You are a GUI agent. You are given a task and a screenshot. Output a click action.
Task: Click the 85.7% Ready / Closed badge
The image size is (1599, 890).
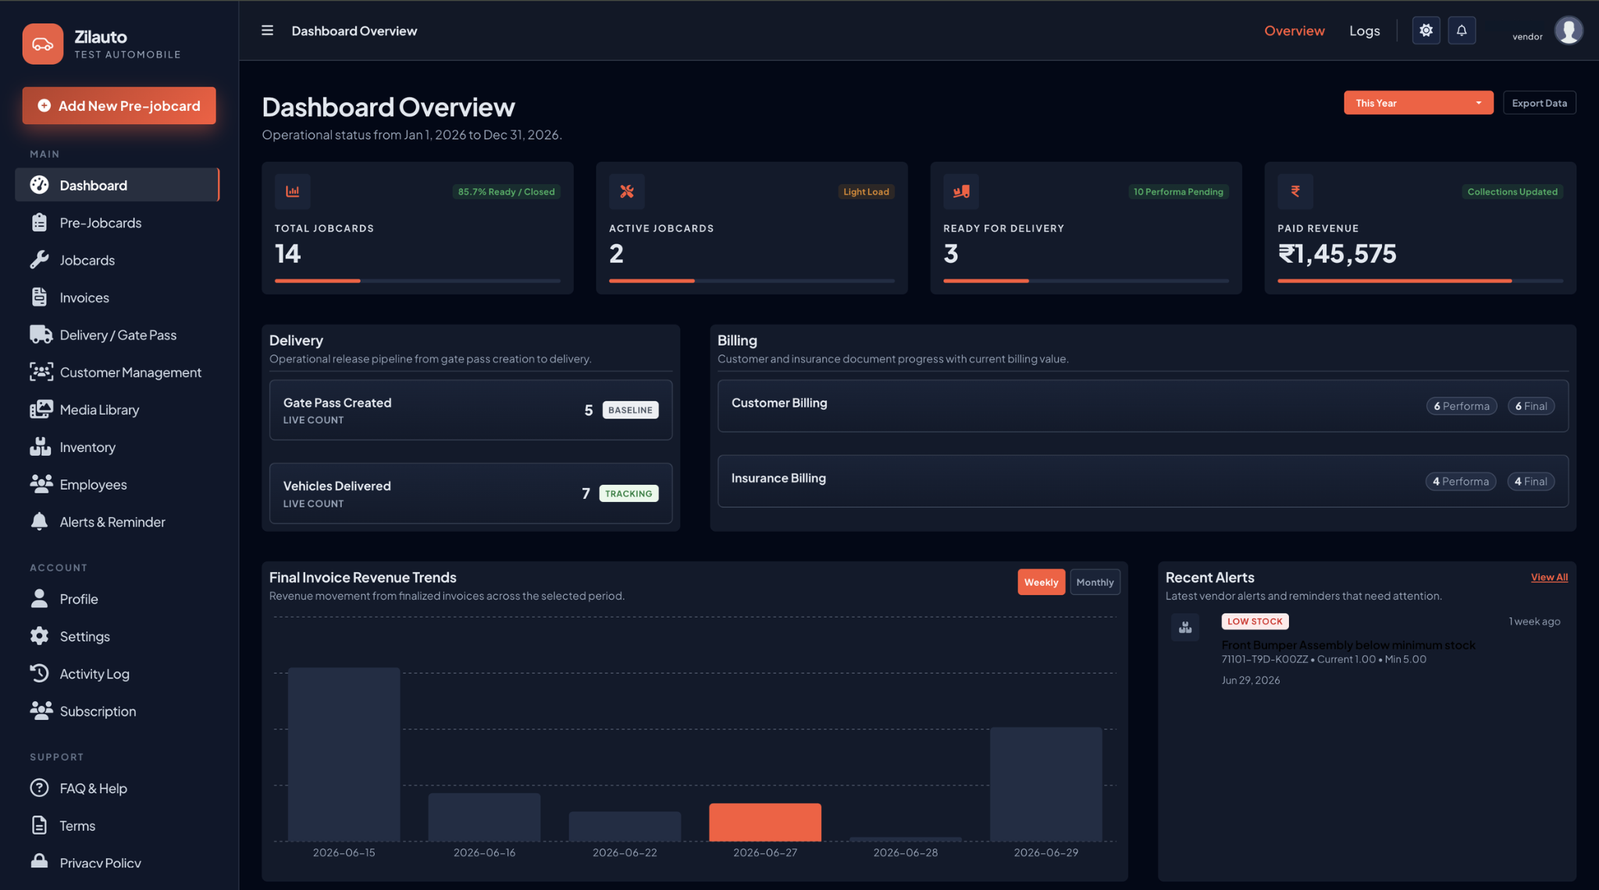pyautogui.click(x=506, y=192)
